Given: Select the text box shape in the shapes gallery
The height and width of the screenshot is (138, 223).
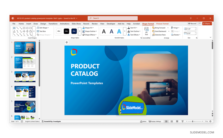Looking at the screenshot, I should coord(14,28).
